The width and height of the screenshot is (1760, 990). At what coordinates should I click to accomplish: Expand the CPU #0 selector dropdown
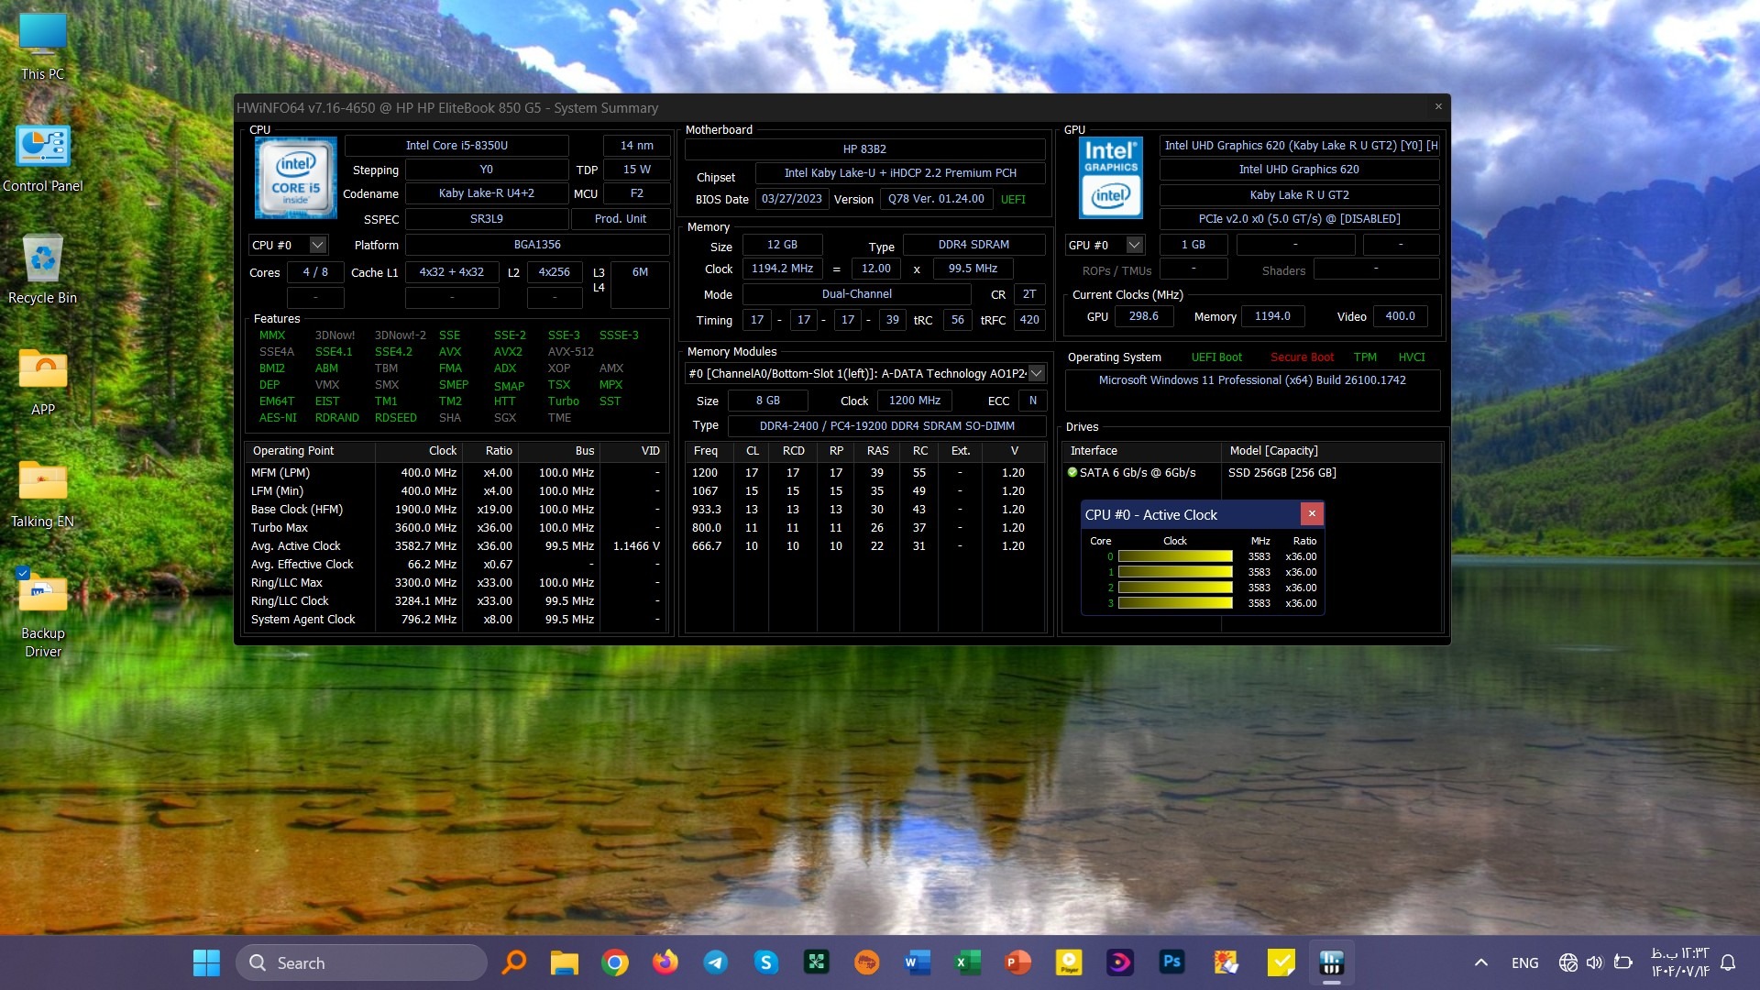pos(317,245)
